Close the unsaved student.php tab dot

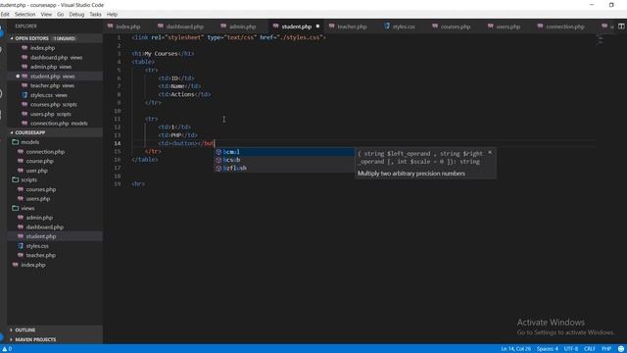click(x=317, y=26)
